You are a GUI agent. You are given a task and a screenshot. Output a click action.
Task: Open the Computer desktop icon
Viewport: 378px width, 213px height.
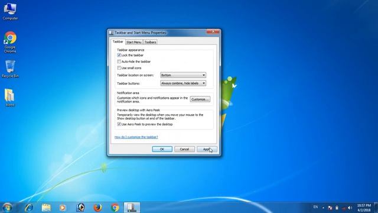click(x=10, y=11)
